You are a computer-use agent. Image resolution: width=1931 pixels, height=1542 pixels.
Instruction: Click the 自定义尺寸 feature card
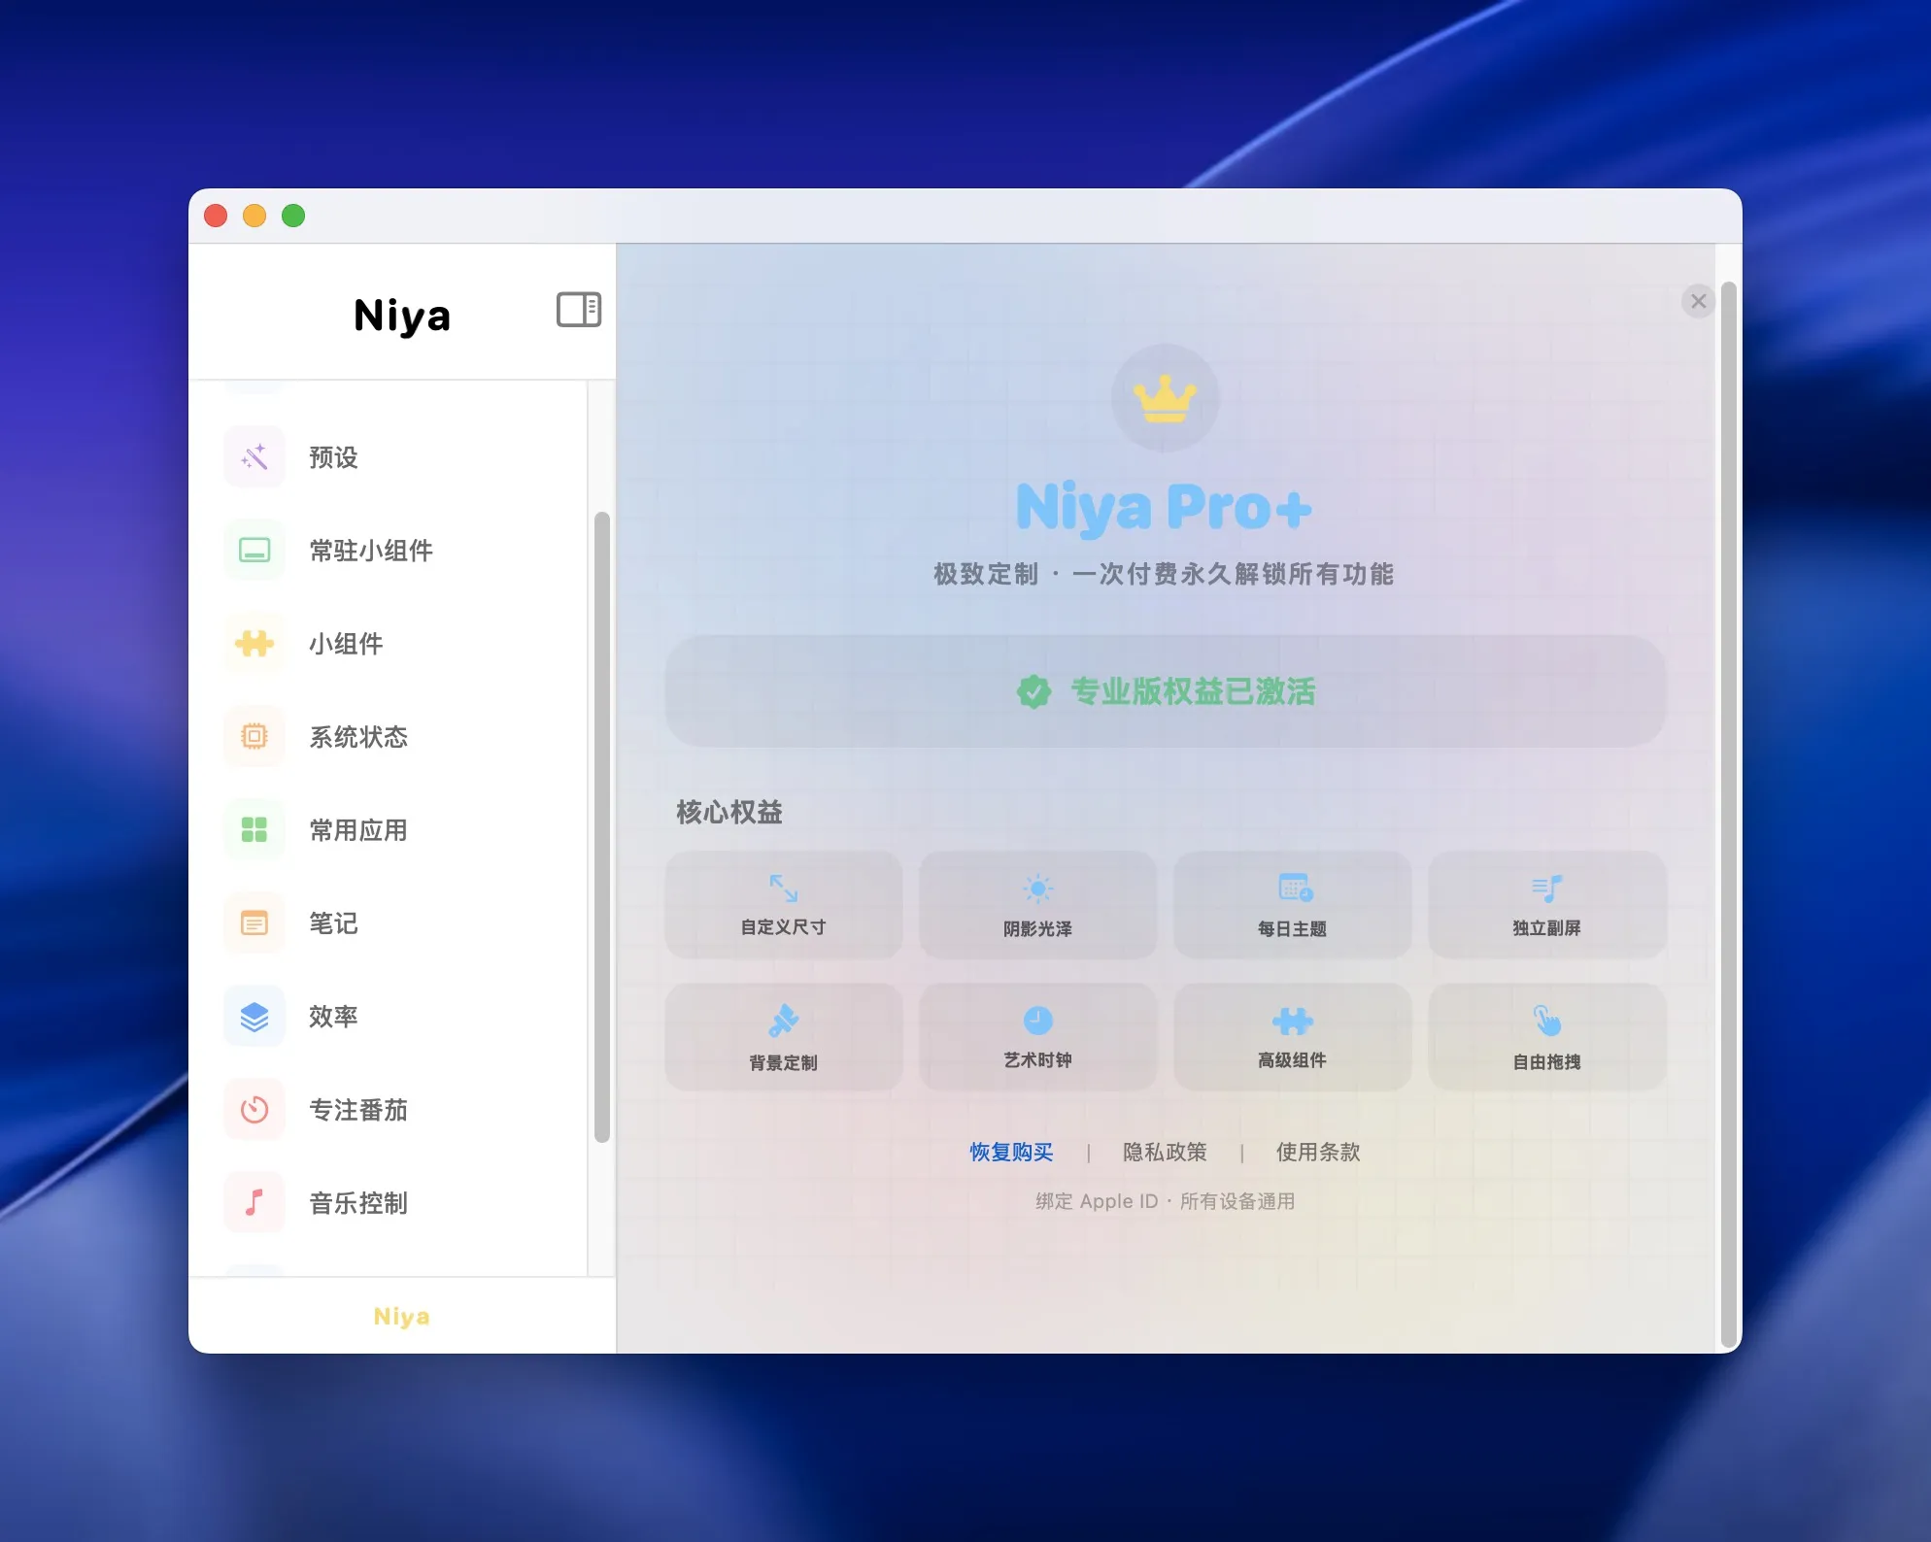pyautogui.click(x=784, y=905)
